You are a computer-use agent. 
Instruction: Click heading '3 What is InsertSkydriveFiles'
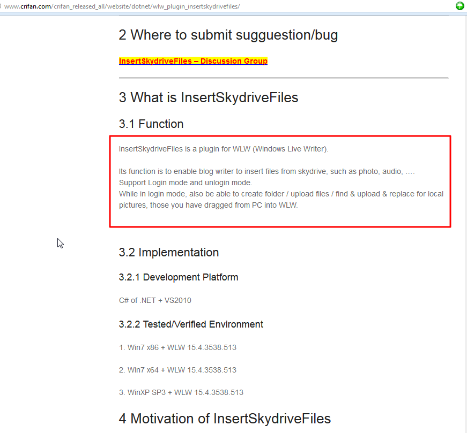209,97
